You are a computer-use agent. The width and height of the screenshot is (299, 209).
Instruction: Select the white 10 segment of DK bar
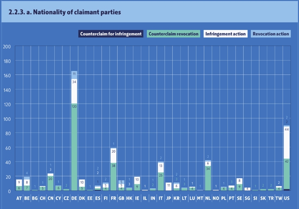tap(82, 183)
